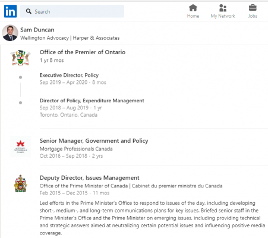Click Mortgage Professionals Canada company name

point(76,149)
